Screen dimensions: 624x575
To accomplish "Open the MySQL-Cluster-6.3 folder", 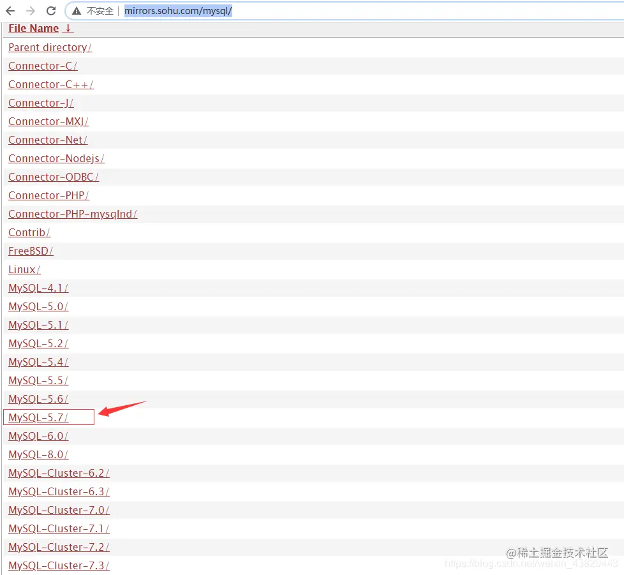I will click(59, 491).
